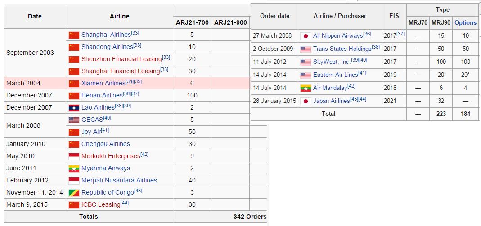Click the ARJ21-900 column header
Viewport: 481px width, 226px height.
pos(230,22)
